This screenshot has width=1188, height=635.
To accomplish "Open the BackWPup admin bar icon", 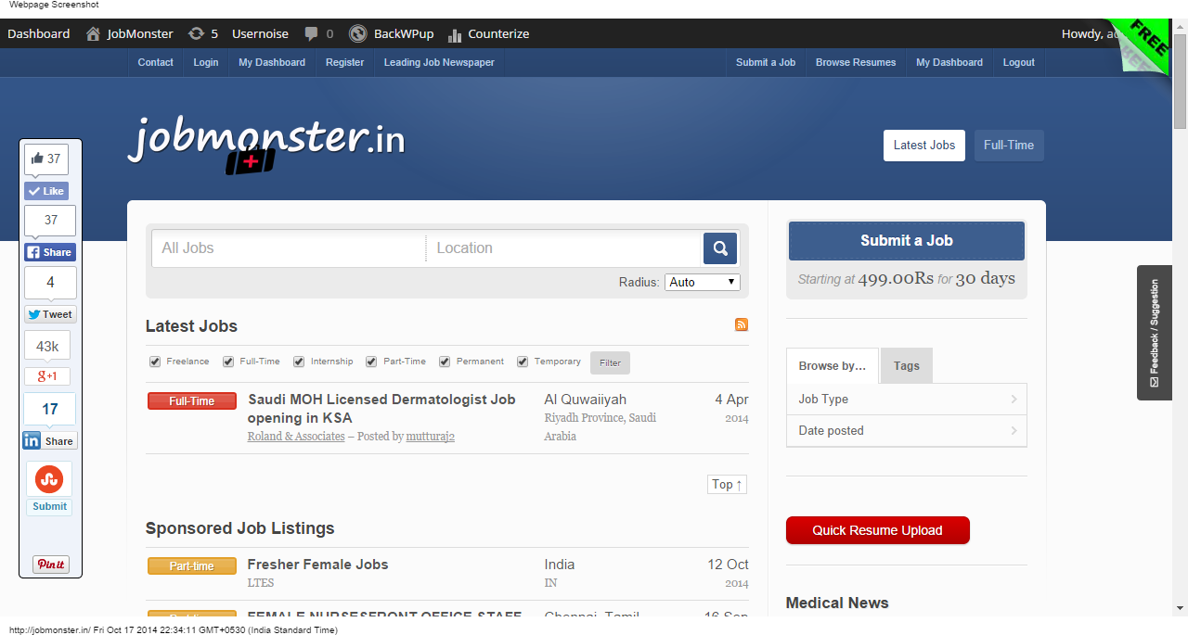I will (x=357, y=33).
